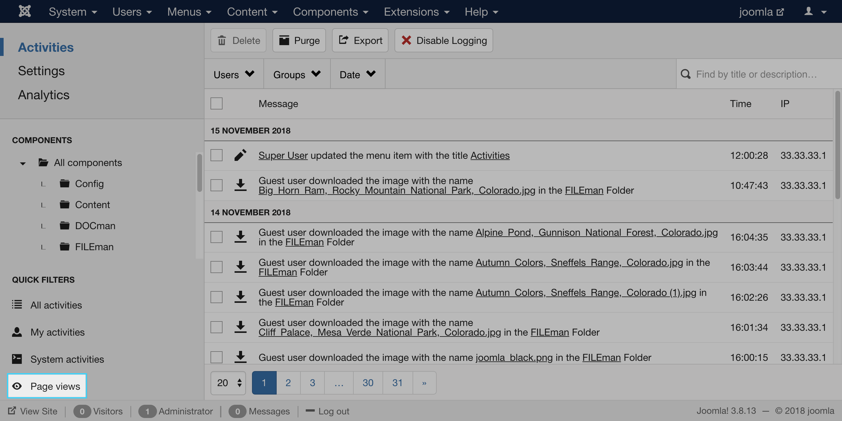This screenshot has height=421, width=842.
Task: Click the Config folder icon
Action: (65, 183)
